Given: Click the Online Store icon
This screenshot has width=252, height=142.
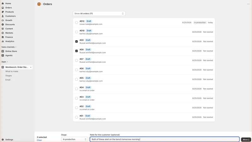Looking at the screenshot, I should coord(3,51).
